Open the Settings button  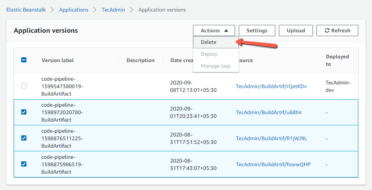click(x=257, y=30)
